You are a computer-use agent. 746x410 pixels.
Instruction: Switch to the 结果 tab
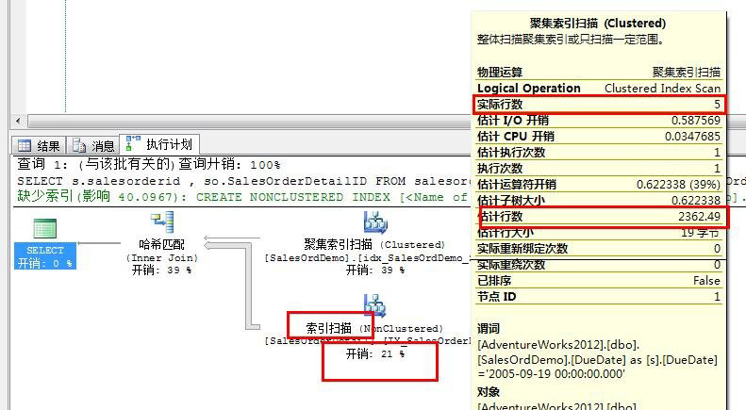[39, 145]
